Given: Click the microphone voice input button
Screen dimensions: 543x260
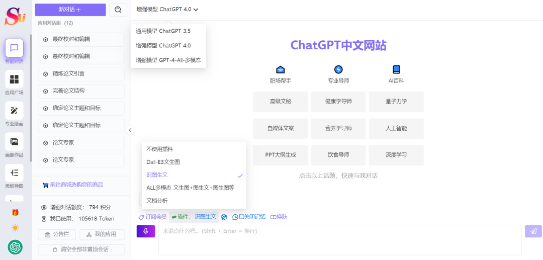Looking at the screenshot, I should click(146, 231).
